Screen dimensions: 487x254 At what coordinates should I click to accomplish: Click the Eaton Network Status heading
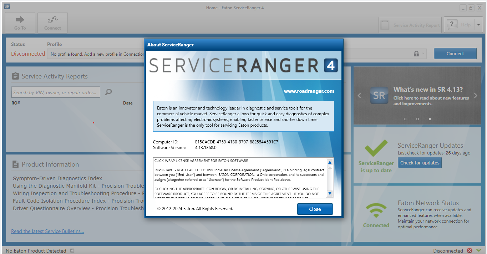[428, 203]
